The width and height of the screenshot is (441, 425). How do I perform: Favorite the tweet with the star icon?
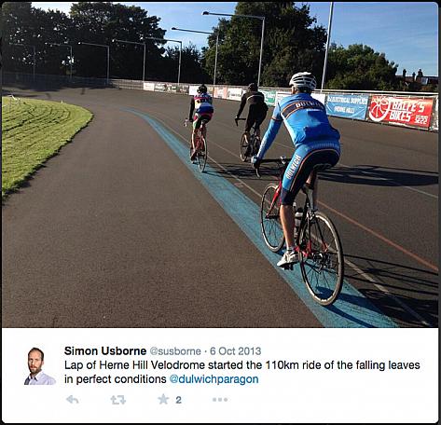[x=163, y=399]
